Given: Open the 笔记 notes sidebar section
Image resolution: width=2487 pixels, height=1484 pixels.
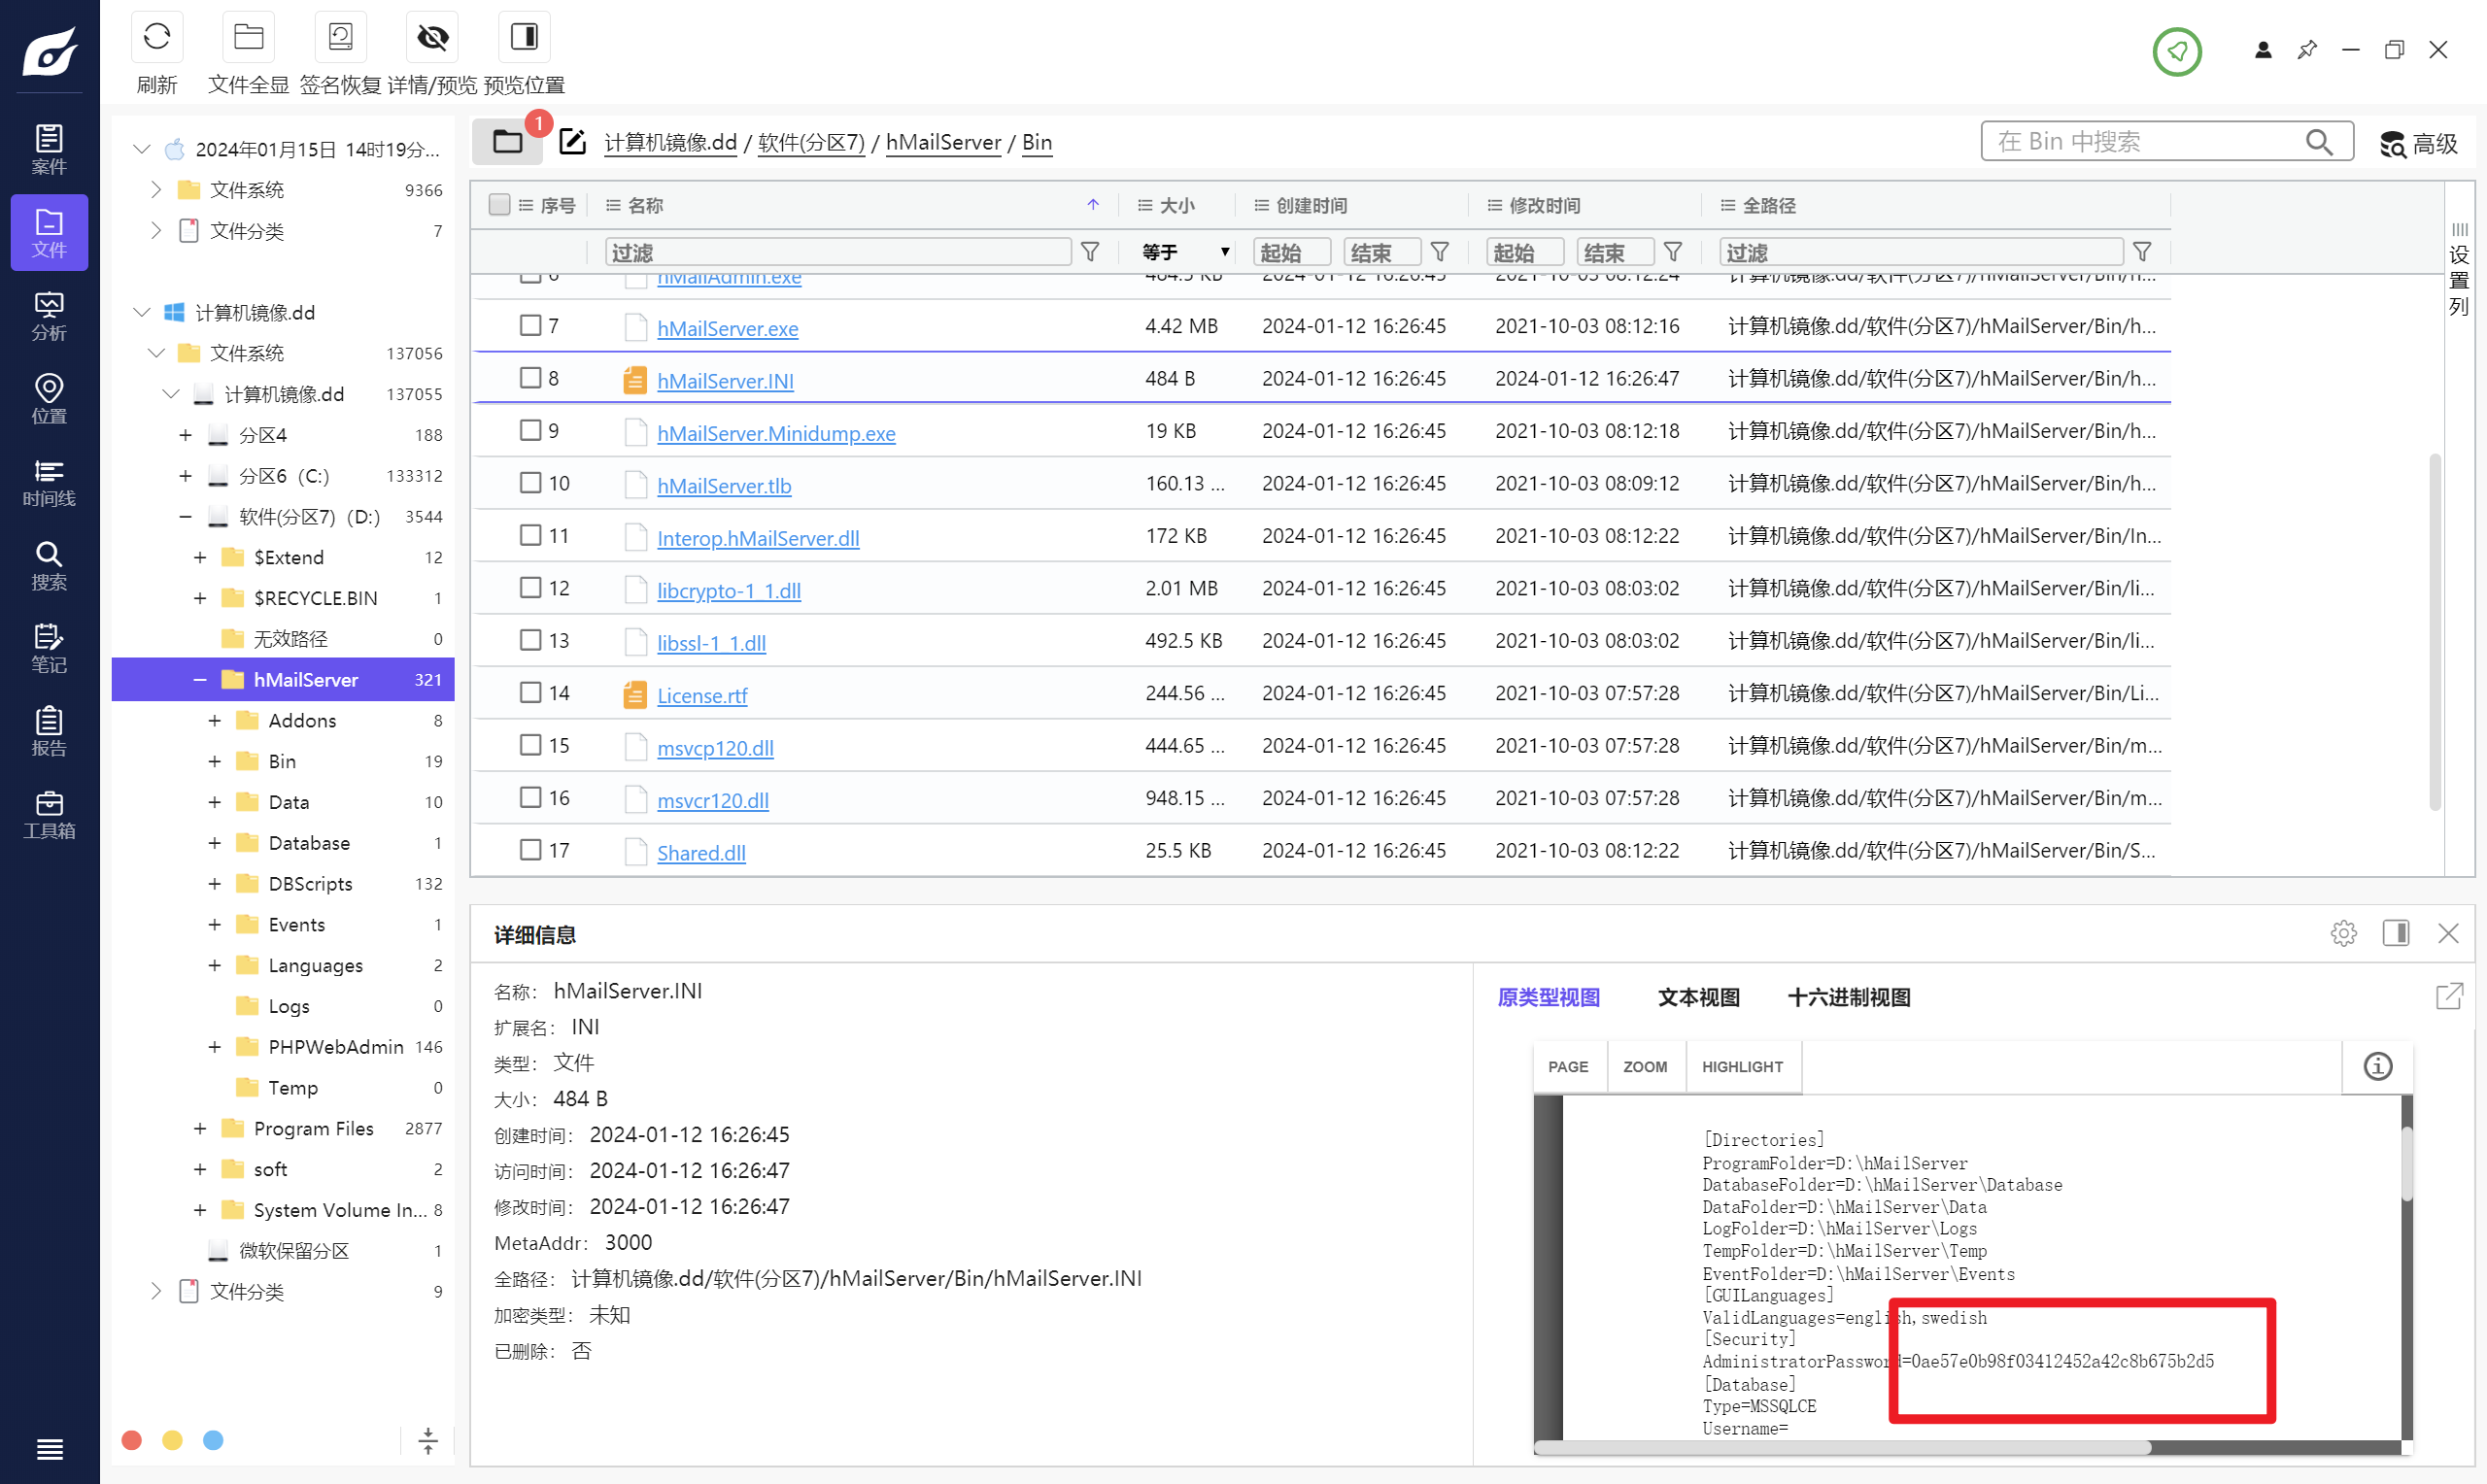Looking at the screenshot, I should click(x=49, y=647).
